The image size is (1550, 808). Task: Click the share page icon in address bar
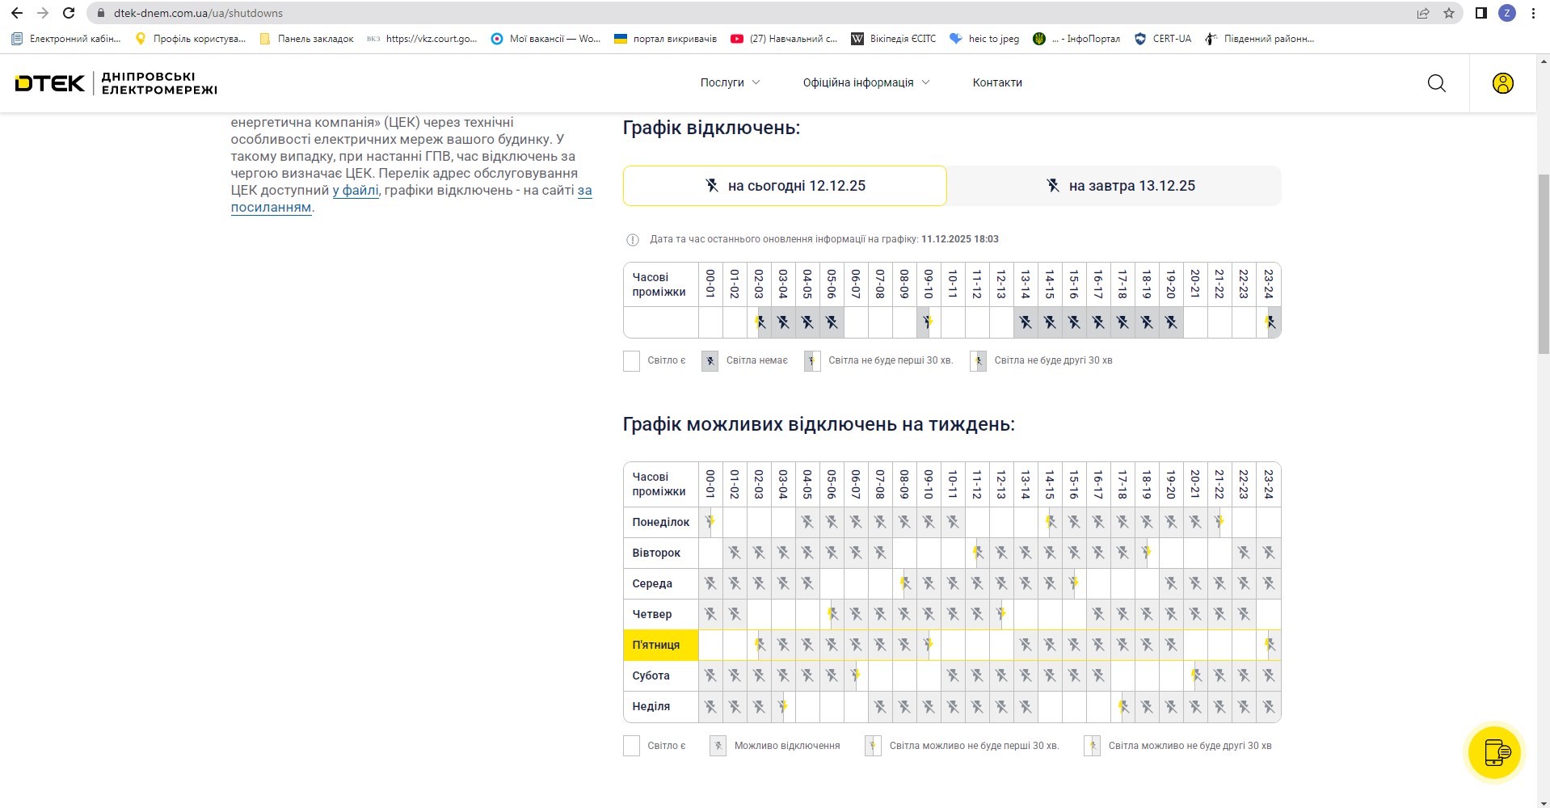(1423, 13)
